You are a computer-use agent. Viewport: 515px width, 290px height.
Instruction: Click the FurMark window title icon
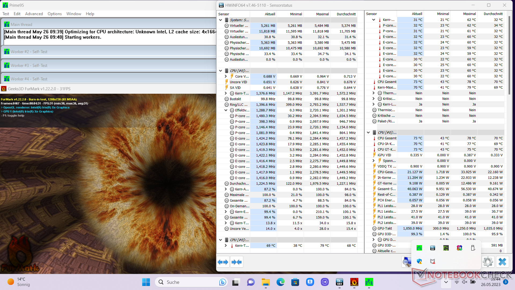4,89
